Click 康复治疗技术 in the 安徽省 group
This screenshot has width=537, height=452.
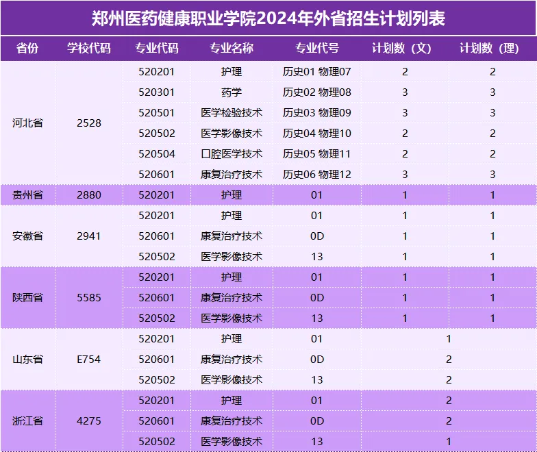tap(232, 236)
